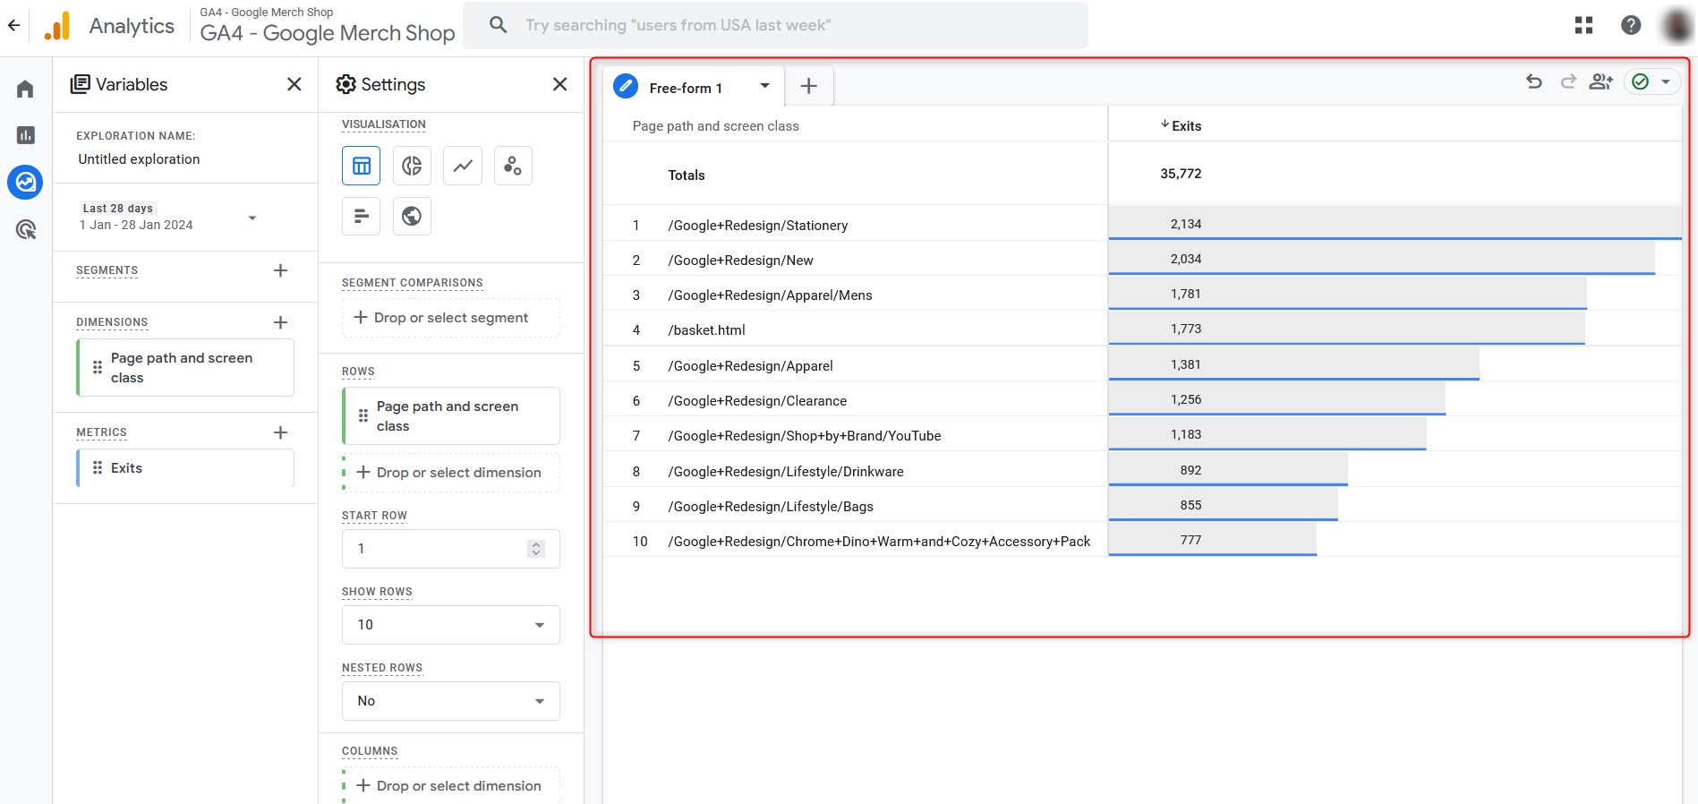Select the Geo map visualisation icon
This screenshot has height=804, width=1698.
coord(412,216)
